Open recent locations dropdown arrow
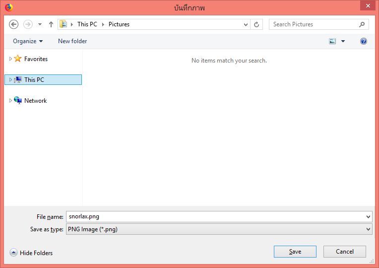Screen dimensions: 379x268 pyautogui.click(x=40, y=24)
